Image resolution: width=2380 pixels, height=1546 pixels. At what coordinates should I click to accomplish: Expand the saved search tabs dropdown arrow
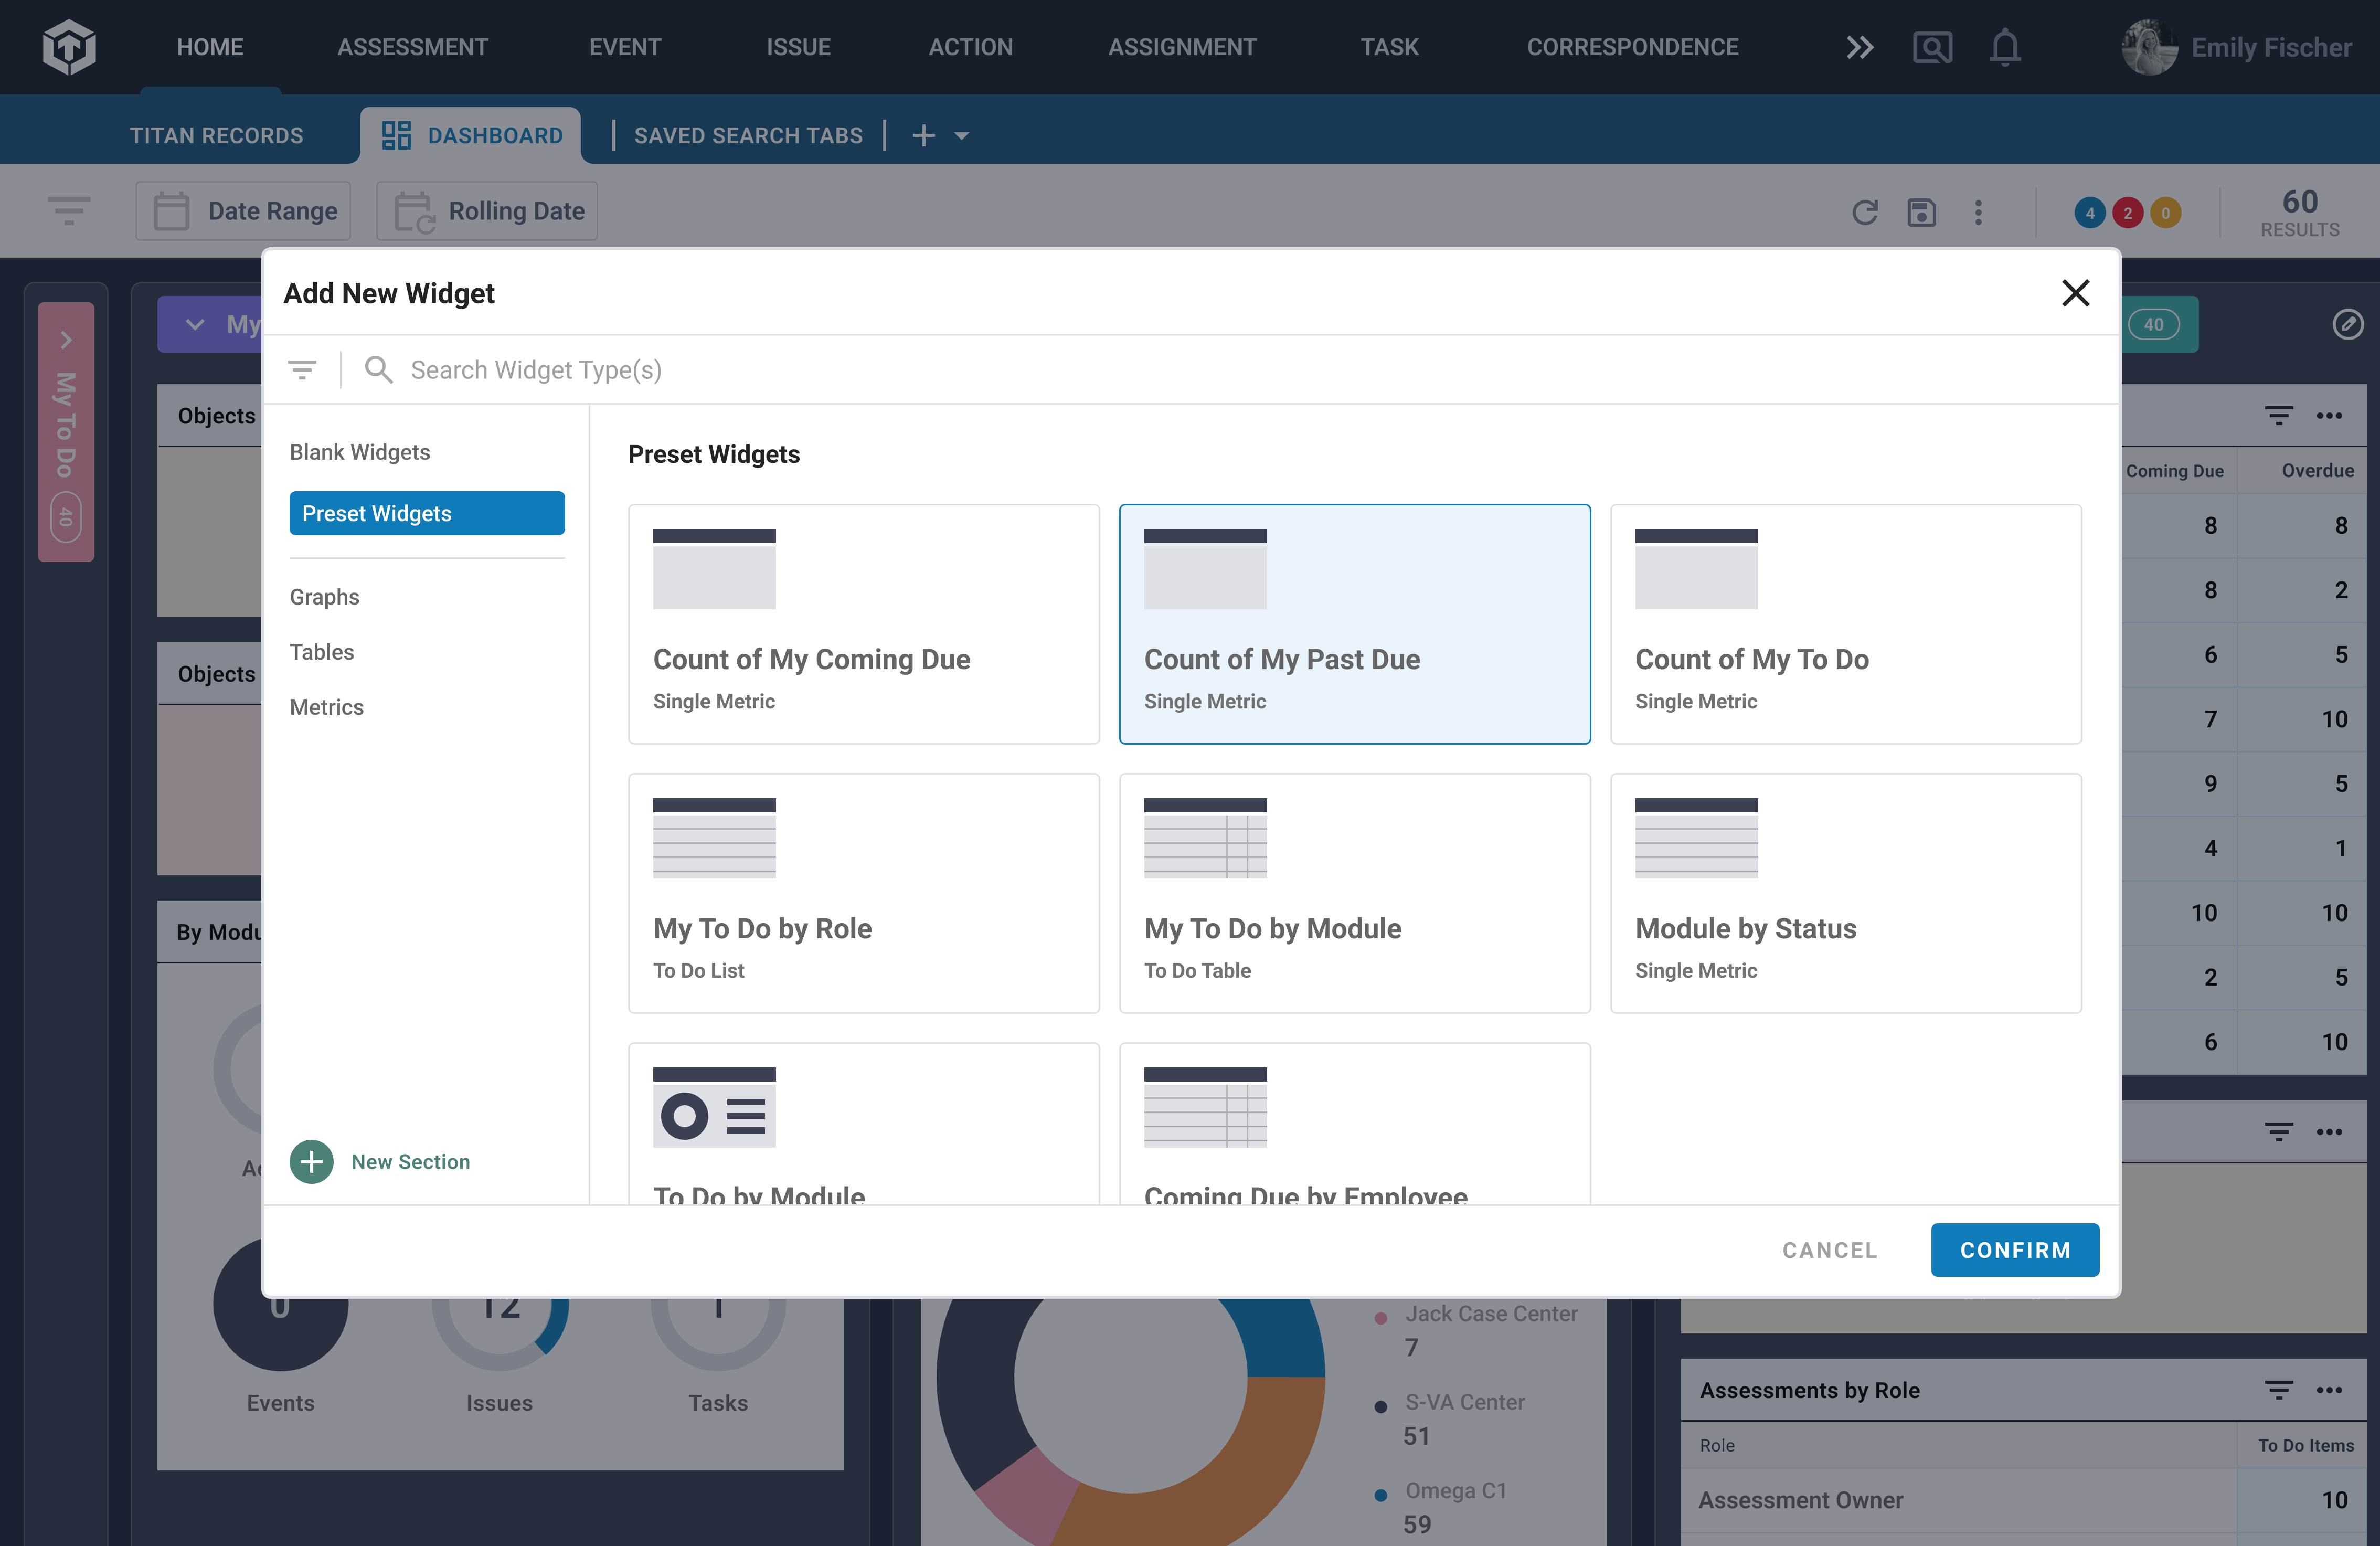point(961,135)
